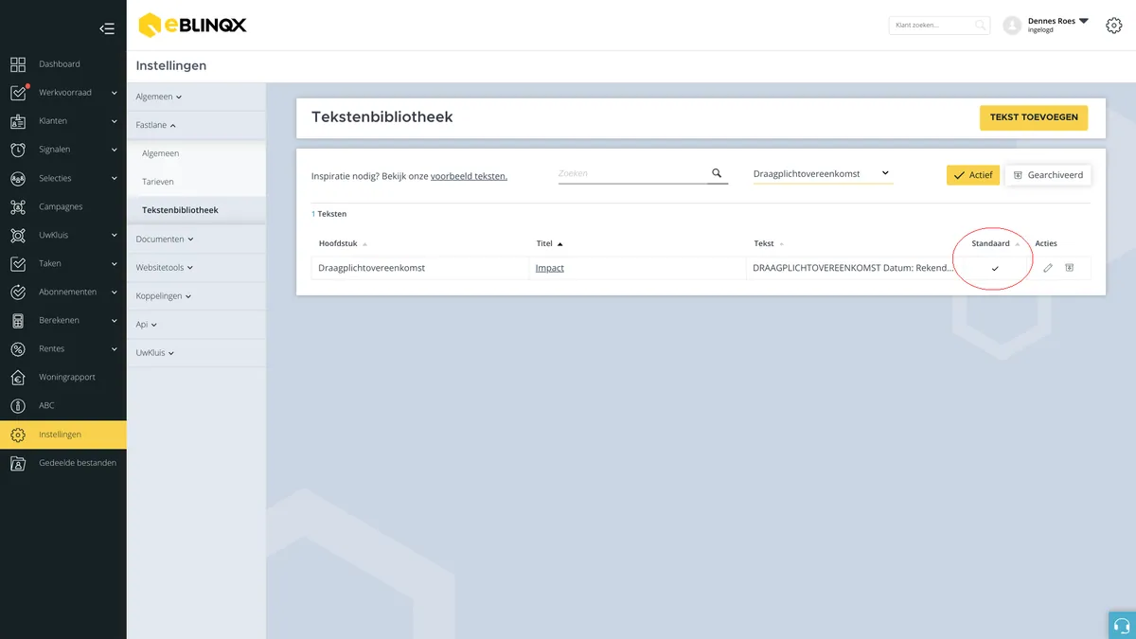Click the DRAAGPLICHTOVEREENKOMST Datum text cell
The width and height of the screenshot is (1136, 639).
click(x=853, y=268)
